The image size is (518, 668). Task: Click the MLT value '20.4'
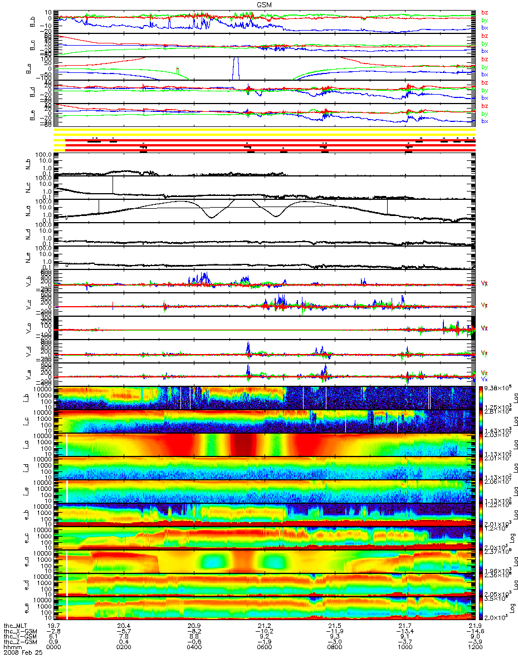pyautogui.click(x=123, y=626)
